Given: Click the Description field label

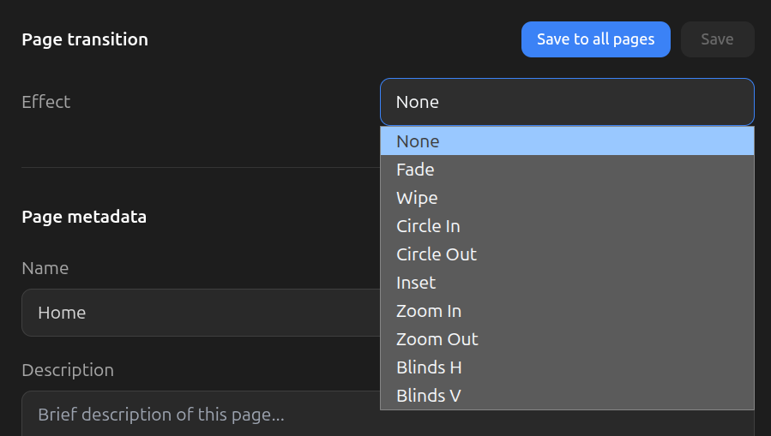Looking at the screenshot, I should click(x=68, y=370).
